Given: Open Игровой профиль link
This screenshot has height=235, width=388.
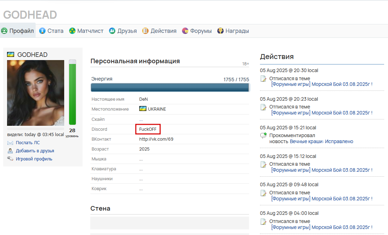Looking at the screenshot, I should point(34,159).
